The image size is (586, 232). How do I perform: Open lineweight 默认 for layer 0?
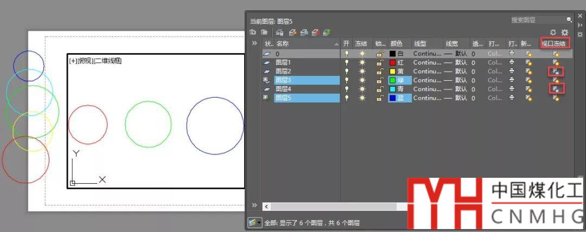click(x=456, y=54)
